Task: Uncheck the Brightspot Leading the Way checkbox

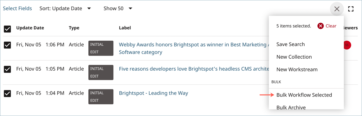Action: [7, 94]
